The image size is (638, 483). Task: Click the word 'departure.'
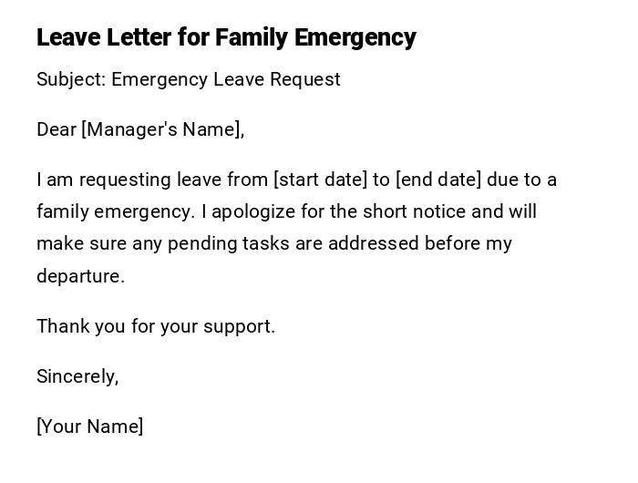(x=80, y=276)
